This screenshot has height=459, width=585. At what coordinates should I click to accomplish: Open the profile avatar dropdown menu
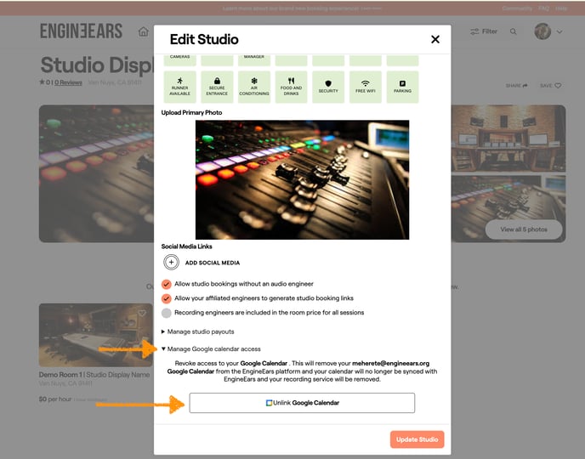pos(548,31)
